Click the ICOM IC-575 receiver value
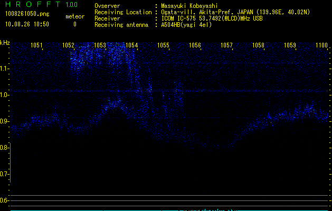The image size is (332, 211). coord(212,18)
